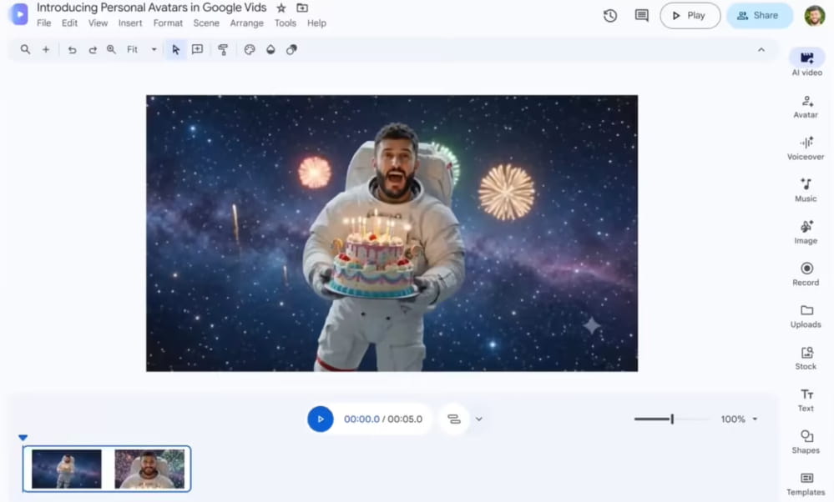Open the theme palette icon
Image resolution: width=834 pixels, height=502 pixels.
coord(250,49)
